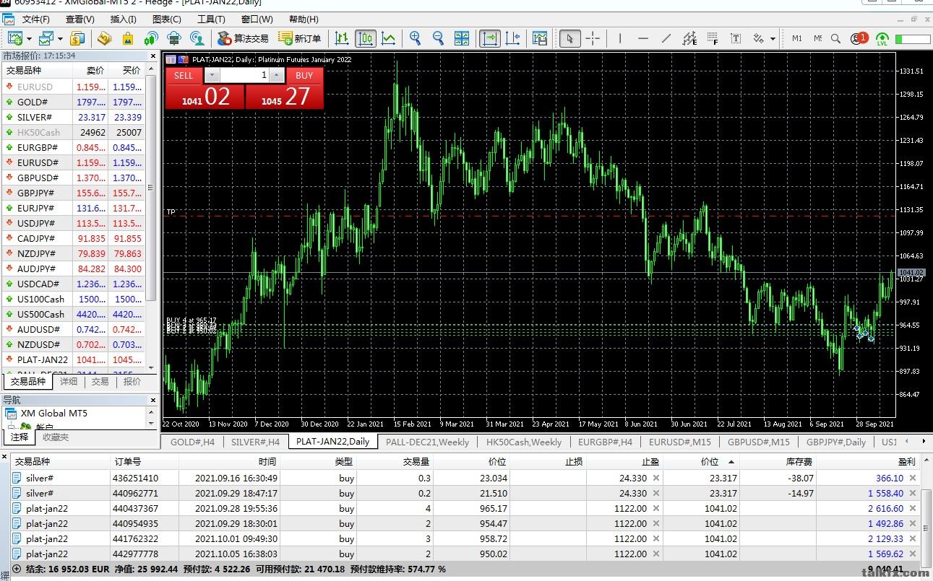Zoom out on the chart
Screen dimensions: 933x581
tap(438, 38)
